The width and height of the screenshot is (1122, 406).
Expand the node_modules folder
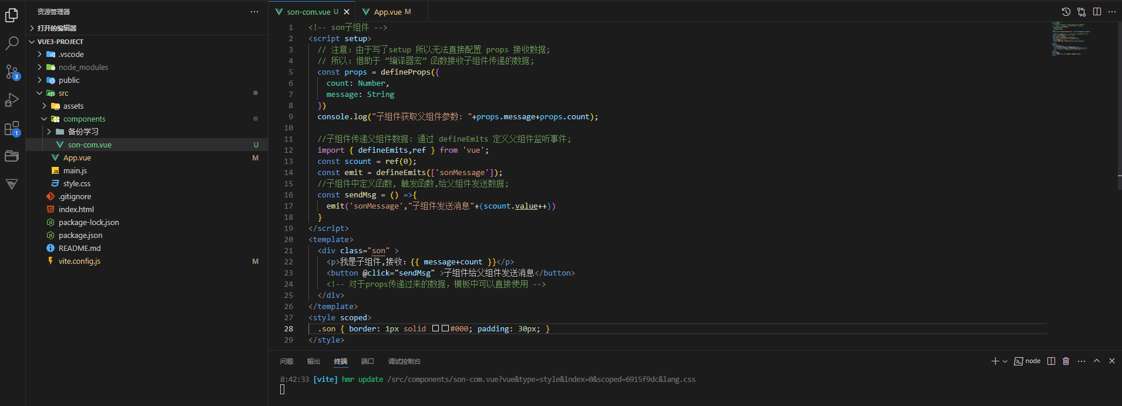pyautogui.click(x=147, y=68)
